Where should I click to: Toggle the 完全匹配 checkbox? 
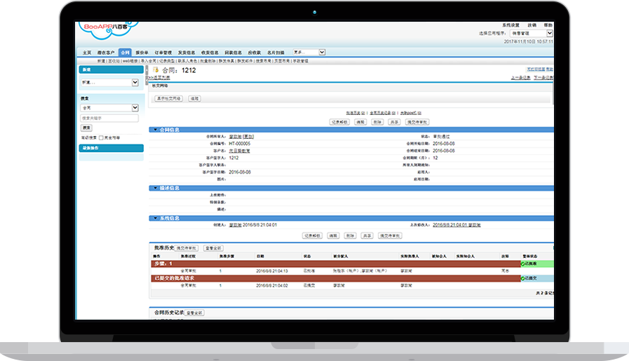pyautogui.click(x=101, y=137)
